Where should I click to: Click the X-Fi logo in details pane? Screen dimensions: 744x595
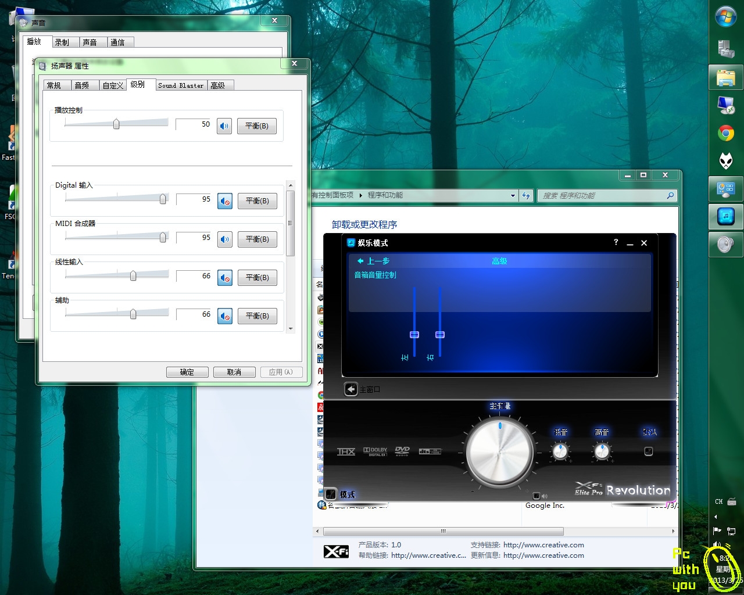point(337,551)
